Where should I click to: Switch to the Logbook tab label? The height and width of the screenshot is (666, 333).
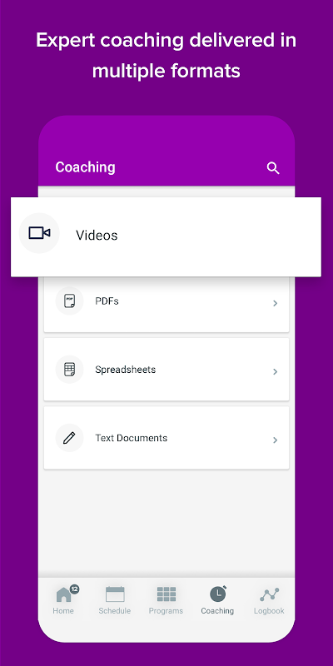coord(269,611)
